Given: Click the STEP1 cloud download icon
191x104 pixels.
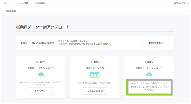Looking at the screenshot, I should [41, 75].
